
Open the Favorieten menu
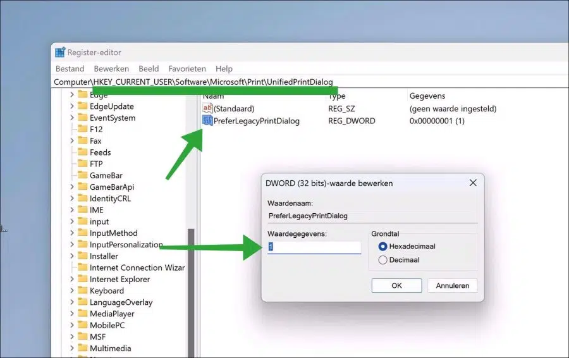coord(187,68)
